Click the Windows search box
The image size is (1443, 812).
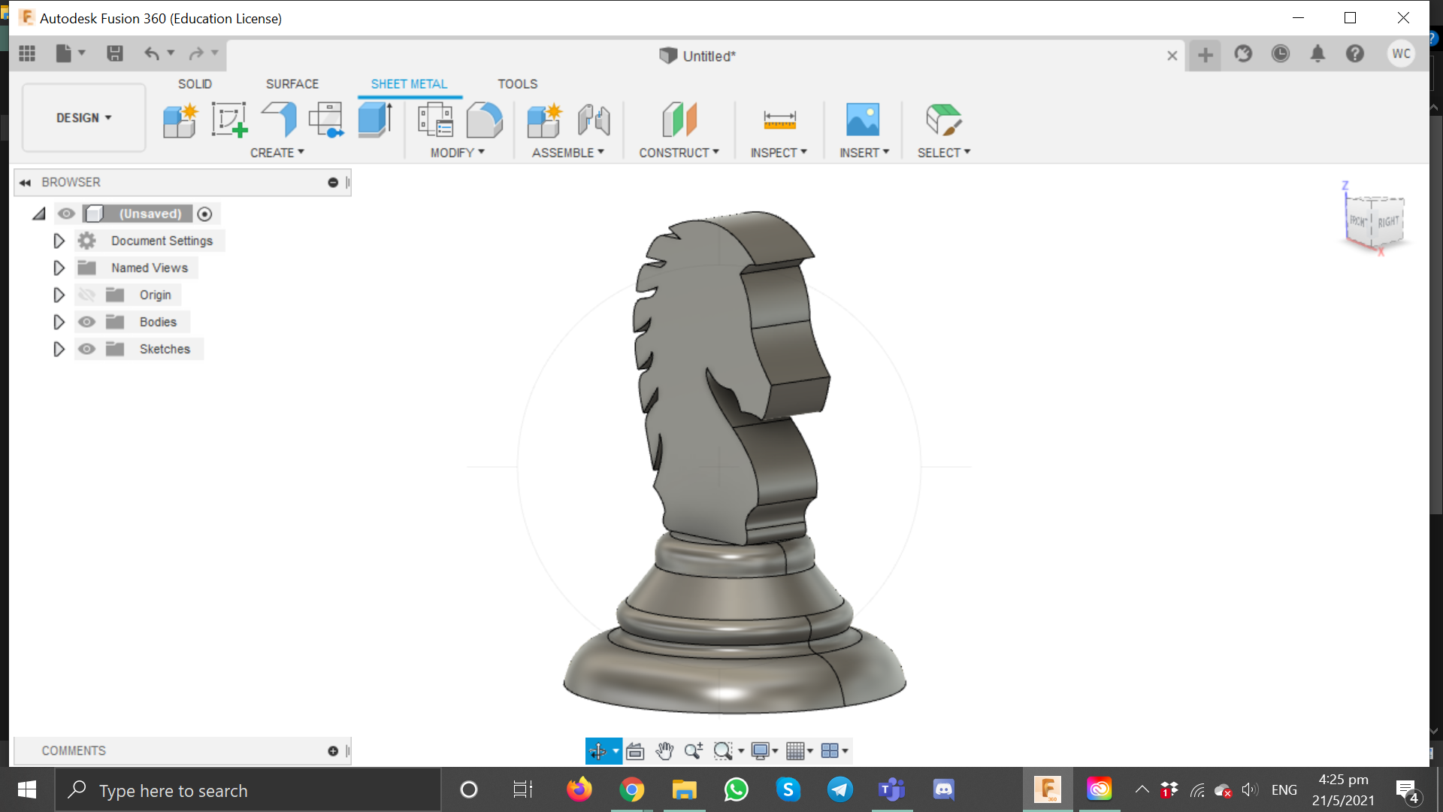[248, 790]
